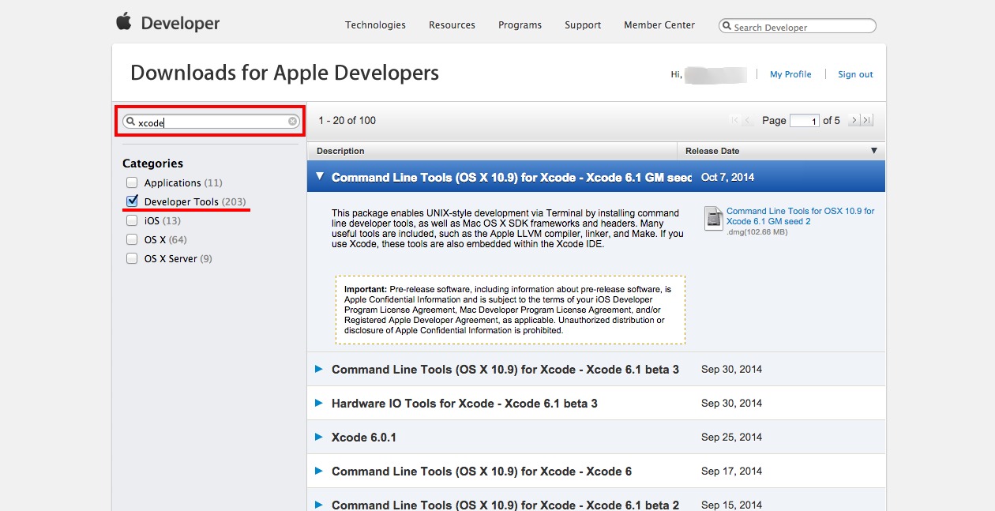Clear the xcode search with the x icon
This screenshot has height=511, width=995.
coord(292,122)
